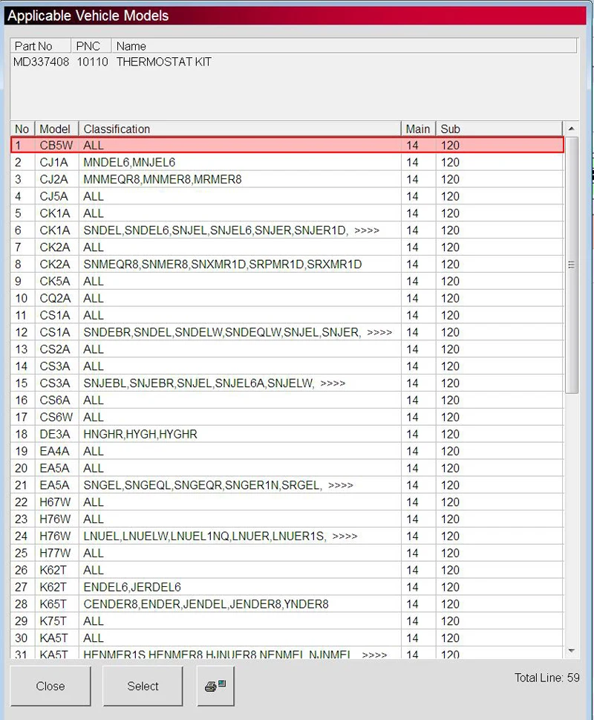Select row 3 model CJ2A
This screenshot has width=594, height=720.
click(x=287, y=179)
